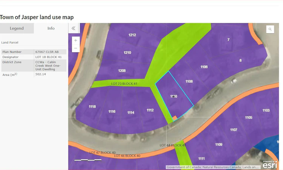Select parcel 7 on the map
Screen dimensions: 283x170
tap(228, 39)
